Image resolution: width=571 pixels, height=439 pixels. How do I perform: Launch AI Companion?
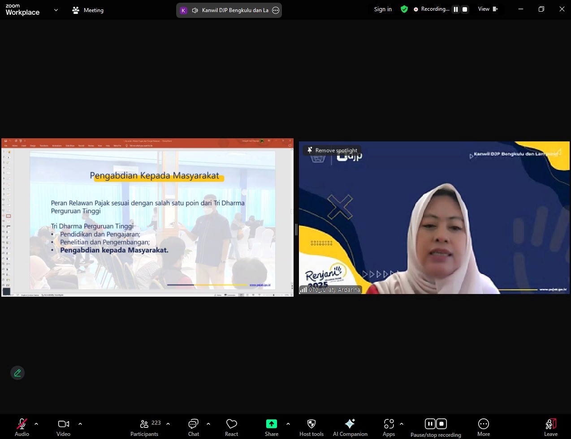(x=350, y=427)
